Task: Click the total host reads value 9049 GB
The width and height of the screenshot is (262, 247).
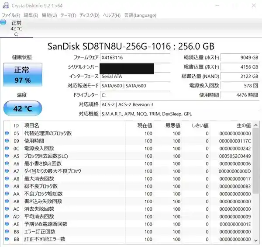Action: [240, 58]
